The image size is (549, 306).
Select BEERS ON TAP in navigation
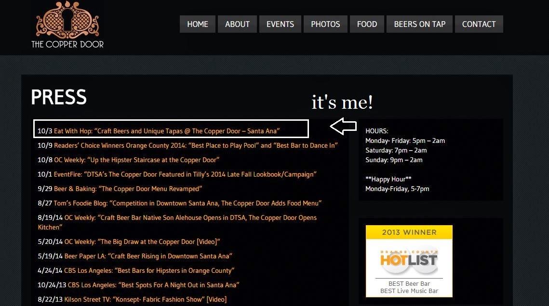(x=419, y=24)
